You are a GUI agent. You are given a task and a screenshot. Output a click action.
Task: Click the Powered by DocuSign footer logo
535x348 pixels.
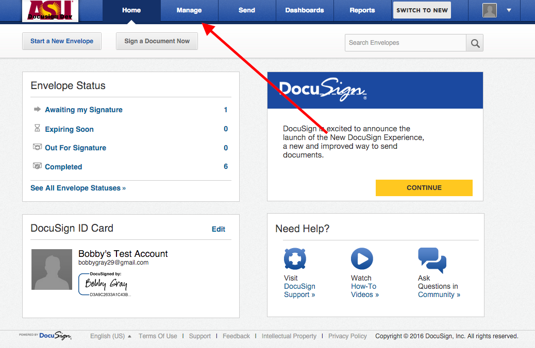pyautogui.click(x=45, y=336)
